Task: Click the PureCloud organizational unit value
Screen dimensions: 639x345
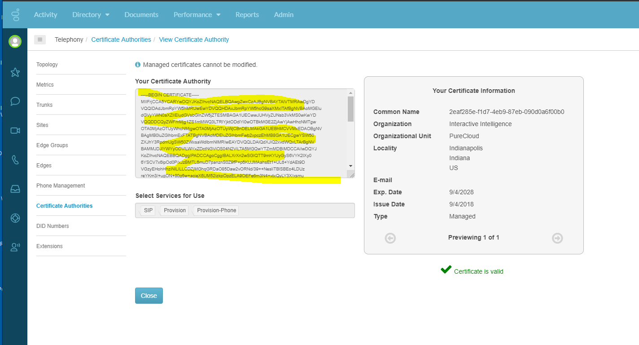Action: (464, 136)
